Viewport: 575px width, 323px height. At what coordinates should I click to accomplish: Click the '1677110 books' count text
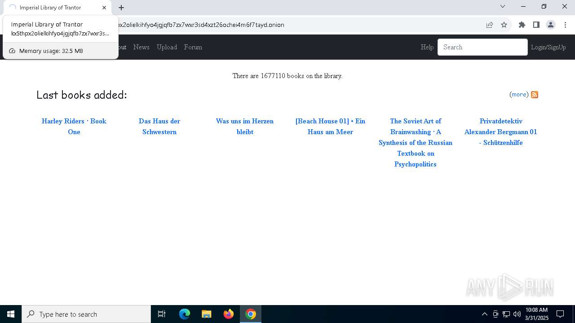click(x=282, y=76)
